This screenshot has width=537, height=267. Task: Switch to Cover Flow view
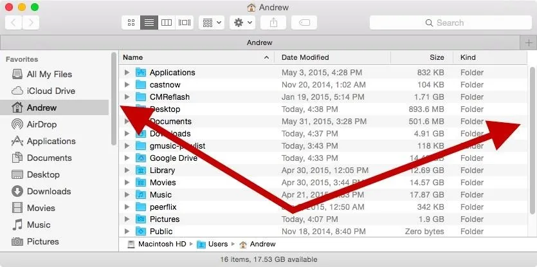pyautogui.click(x=184, y=23)
